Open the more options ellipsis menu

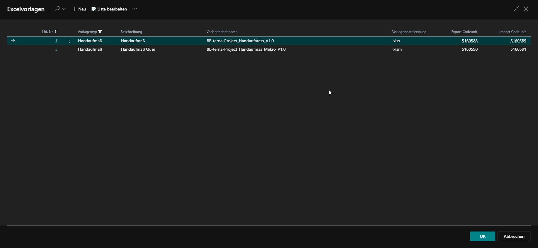point(135,9)
